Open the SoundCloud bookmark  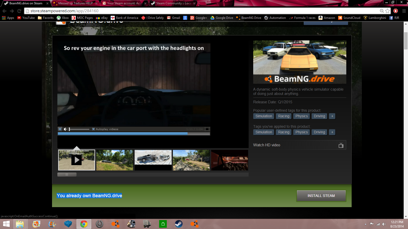pyautogui.click(x=349, y=18)
